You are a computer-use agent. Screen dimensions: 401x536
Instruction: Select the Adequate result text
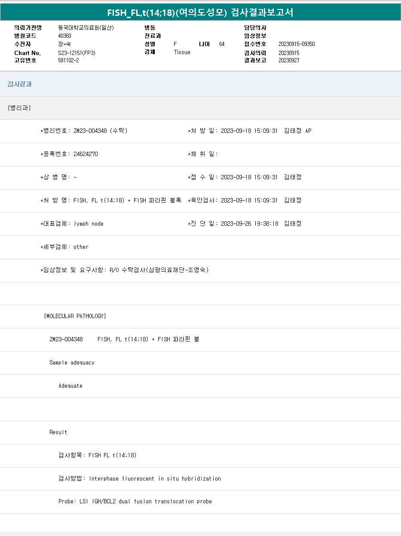pos(70,386)
